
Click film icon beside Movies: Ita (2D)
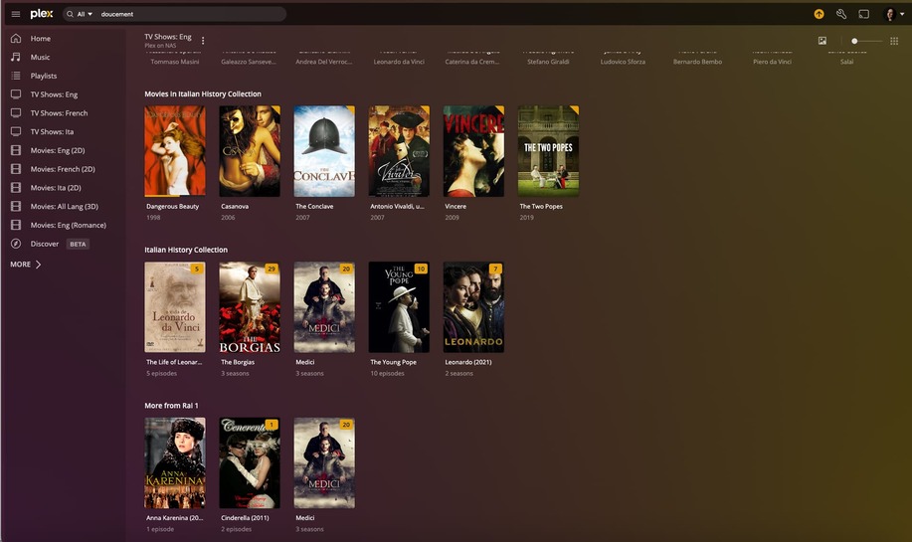pos(16,187)
